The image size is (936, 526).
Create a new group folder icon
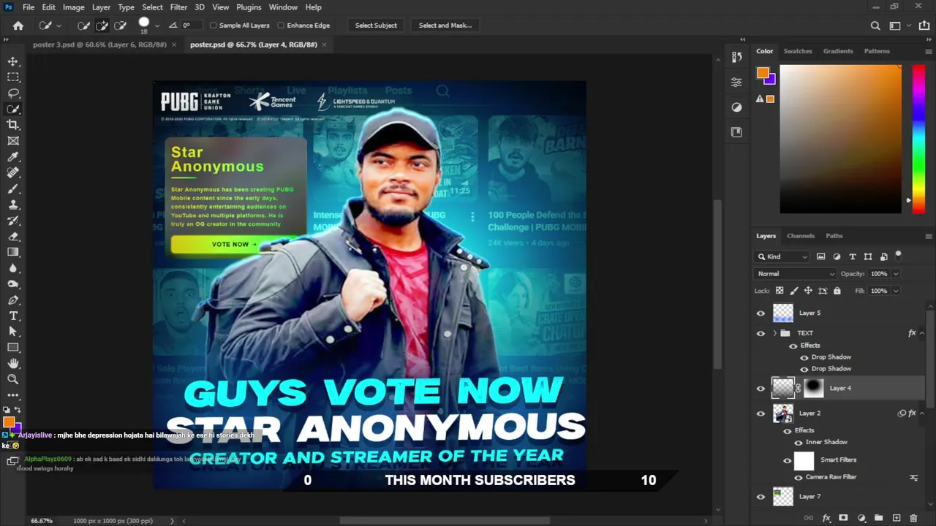tap(878, 518)
